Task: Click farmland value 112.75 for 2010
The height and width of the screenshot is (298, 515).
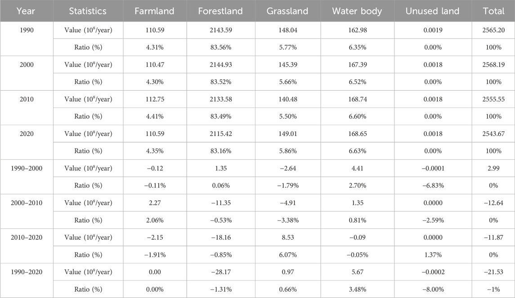Action: pyautogui.click(x=155, y=99)
